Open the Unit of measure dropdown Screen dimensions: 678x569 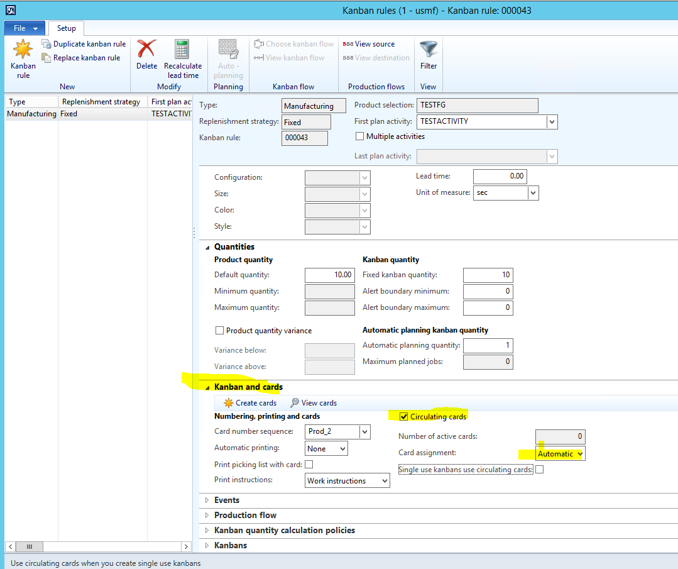click(x=533, y=193)
